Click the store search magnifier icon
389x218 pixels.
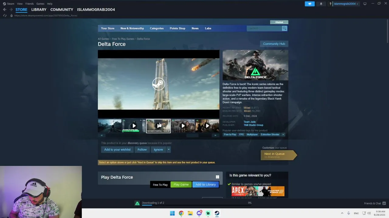tap(284, 28)
